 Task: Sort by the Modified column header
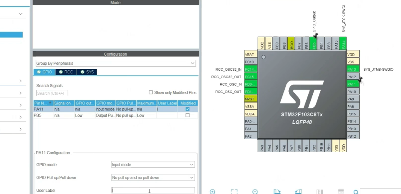188,103
